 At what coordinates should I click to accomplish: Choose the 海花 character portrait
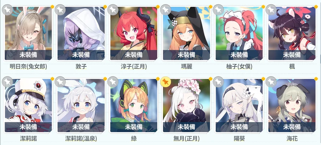pyautogui.click(x=292, y=105)
